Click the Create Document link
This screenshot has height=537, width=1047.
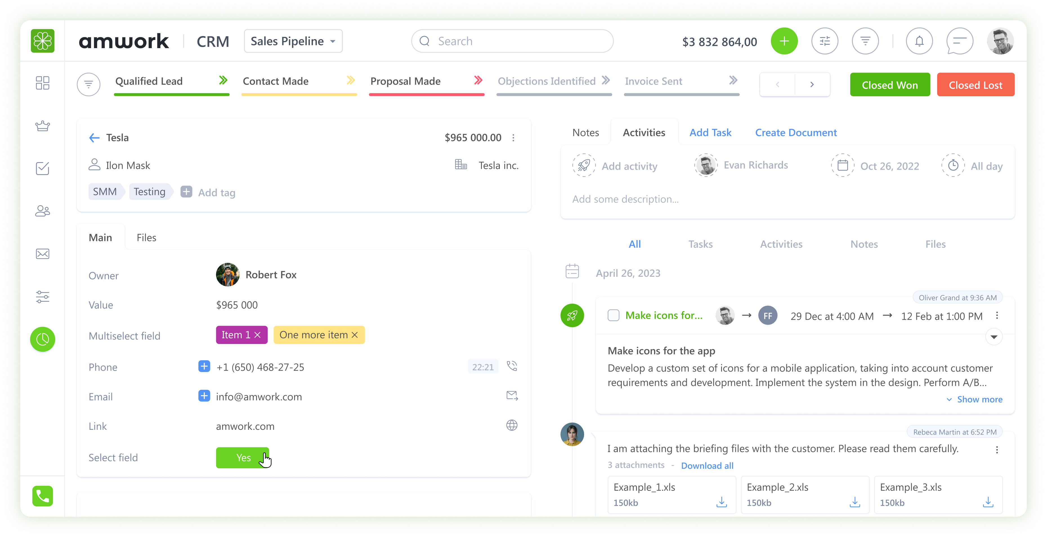tap(796, 133)
